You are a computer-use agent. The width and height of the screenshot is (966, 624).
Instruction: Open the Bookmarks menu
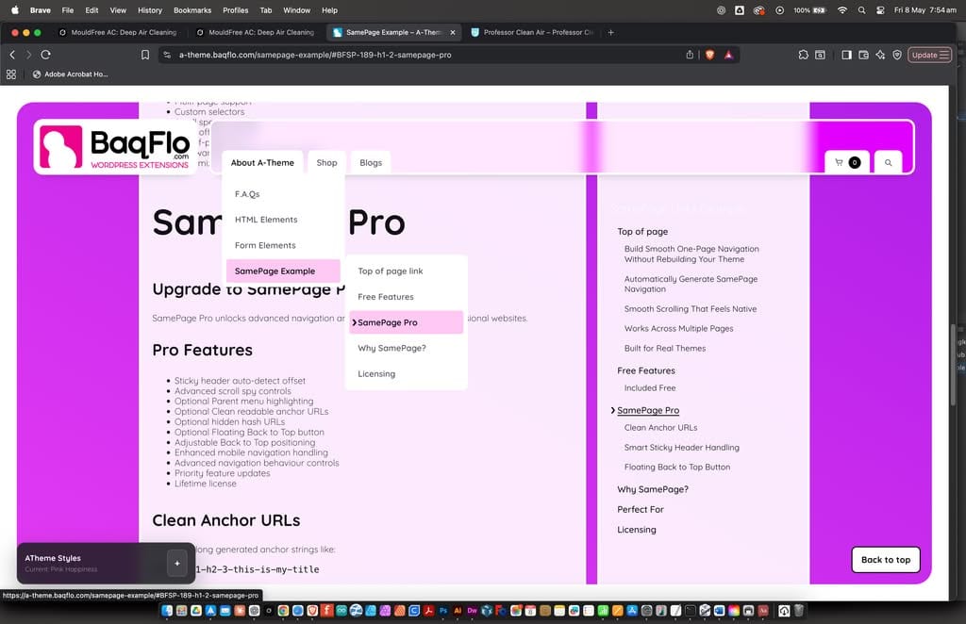(x=192, y=9)
